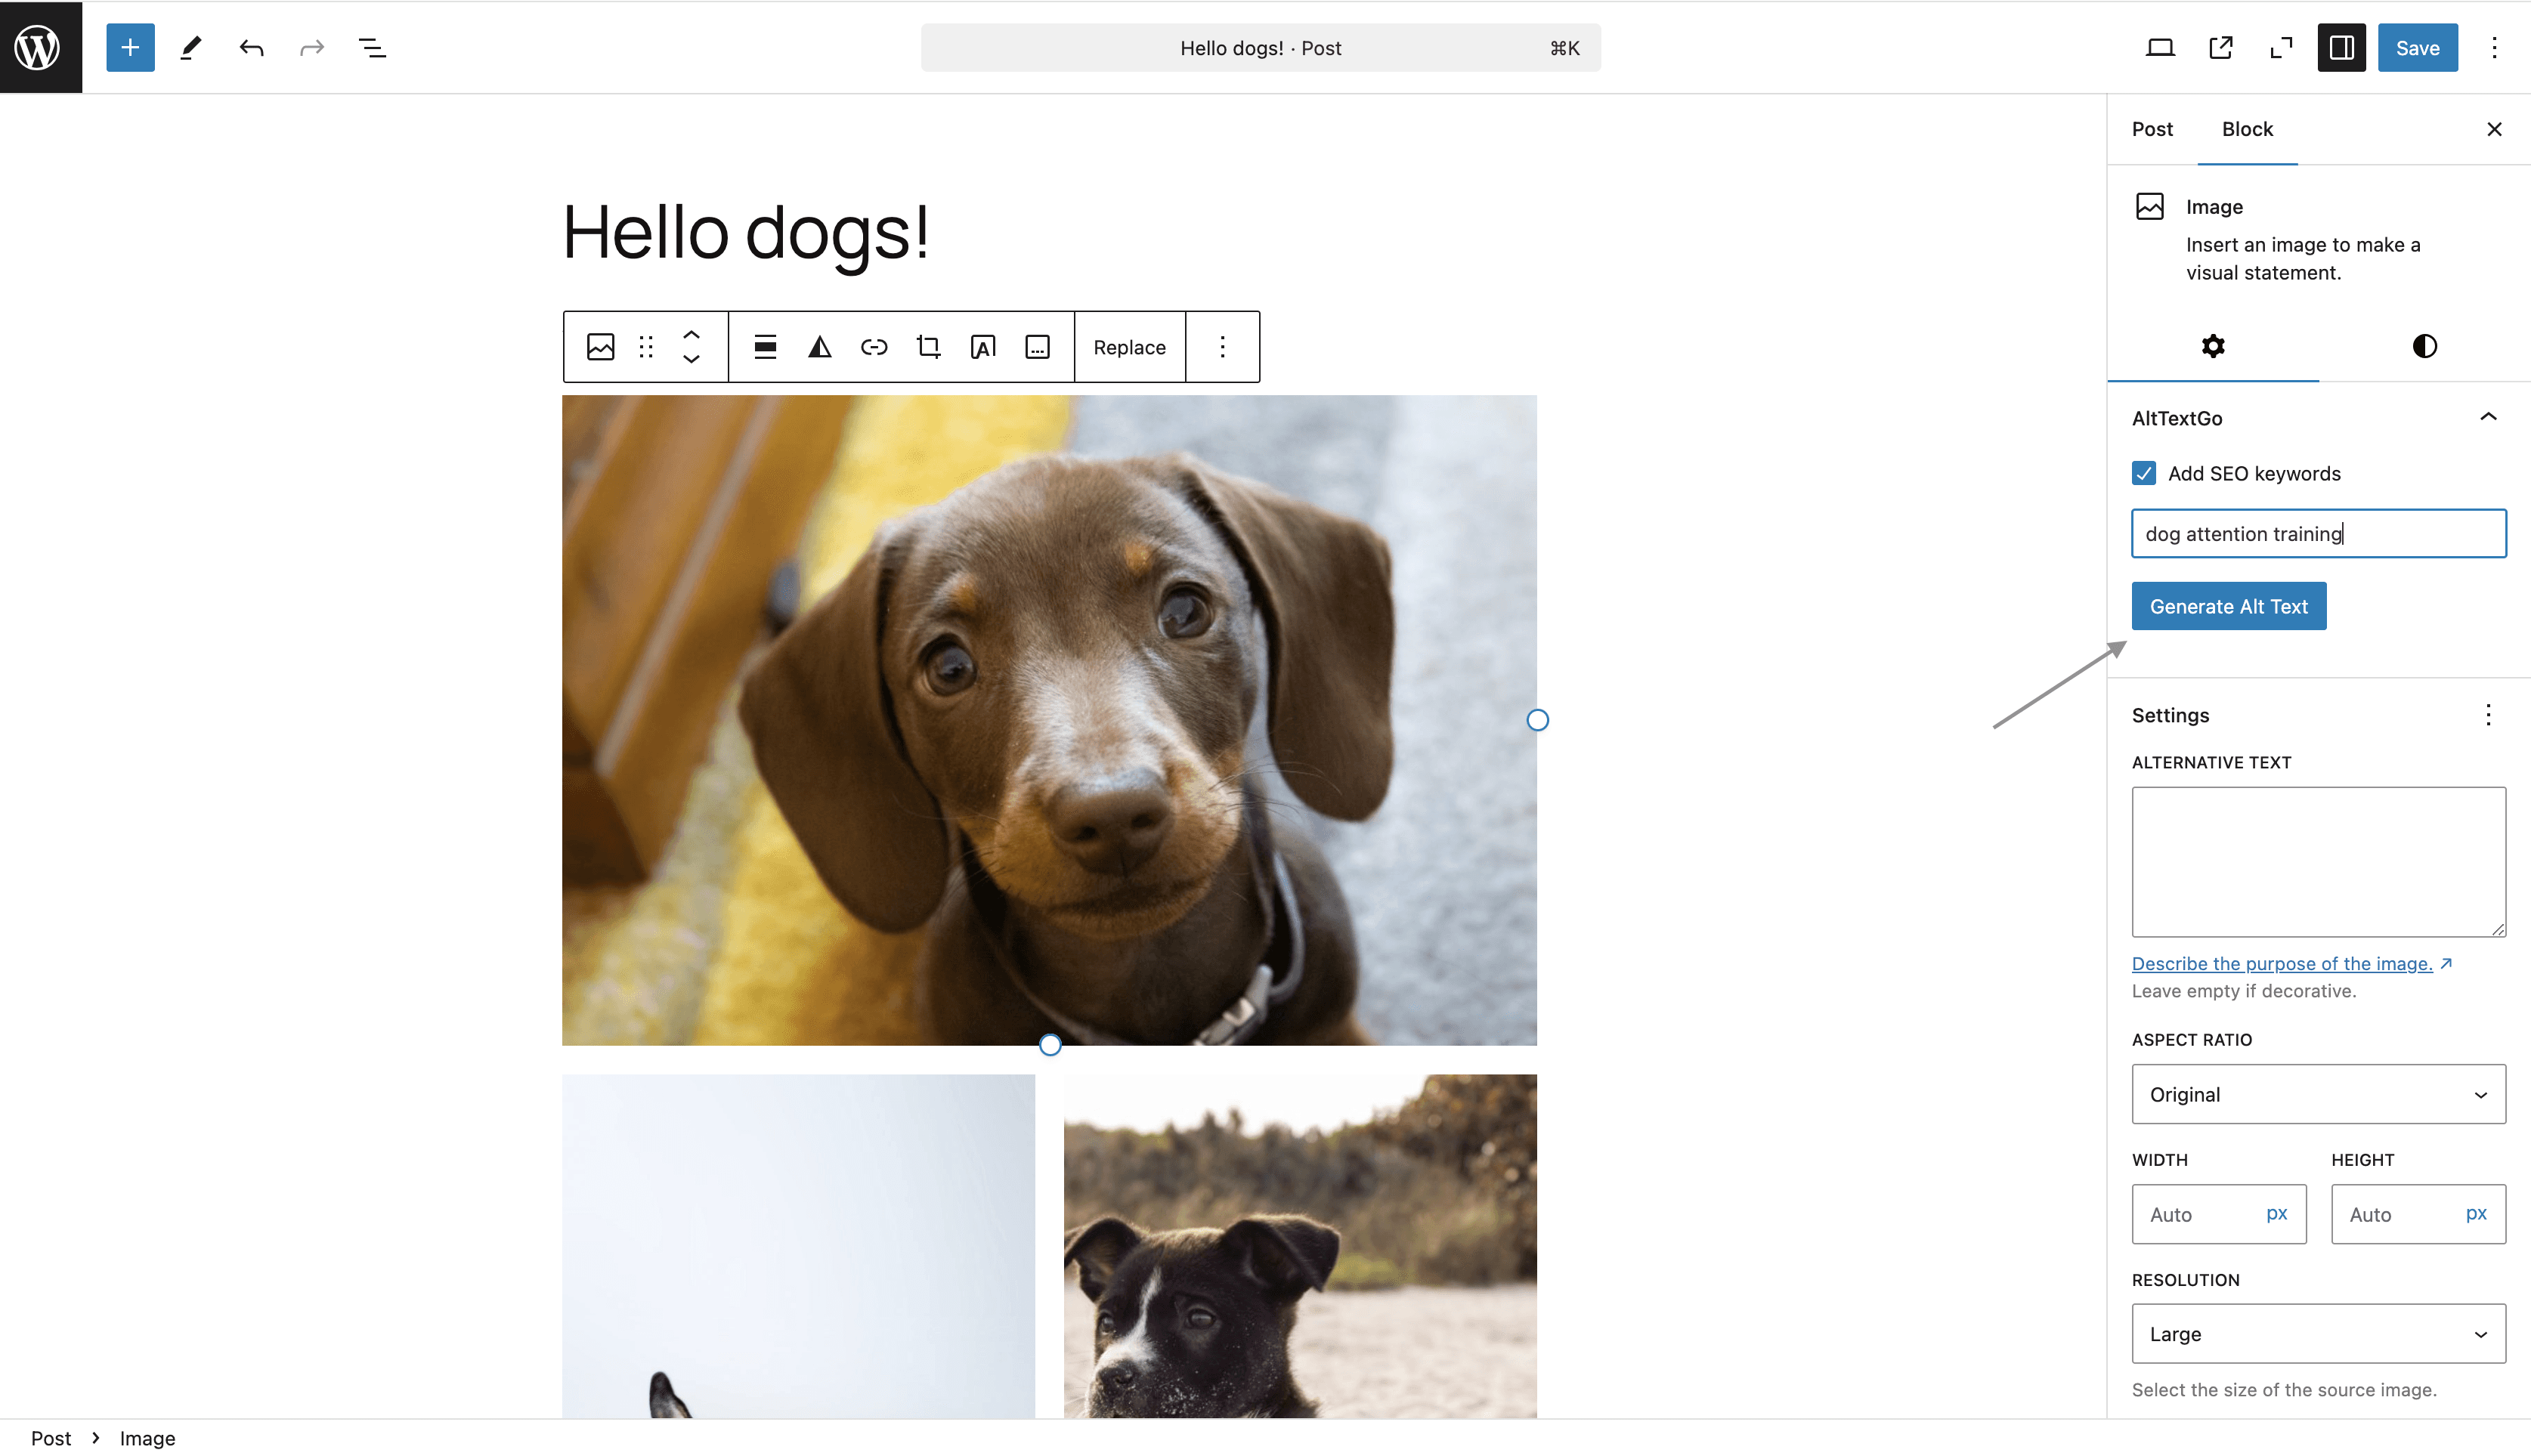The width and height of the screenshot is (2531, 1456).
Task: Add a caption to the image
Action: [x=1036, y=347]
